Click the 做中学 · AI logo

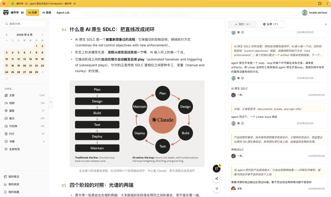click(13, 13)
